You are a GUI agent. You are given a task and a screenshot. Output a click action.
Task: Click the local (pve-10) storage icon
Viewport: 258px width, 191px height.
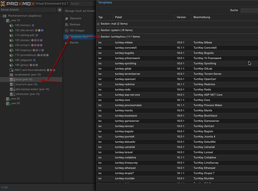click(12, 79)
